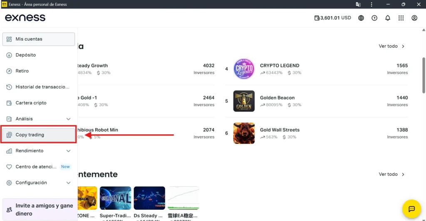Expand the Configuración submenu chevron
426x221 pixels.
coord(68,183)
